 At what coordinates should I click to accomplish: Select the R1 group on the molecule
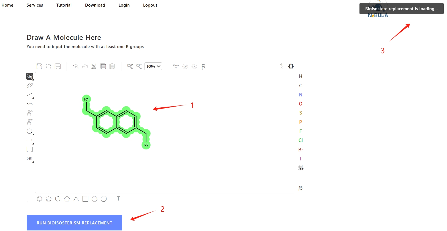(86, 99)
